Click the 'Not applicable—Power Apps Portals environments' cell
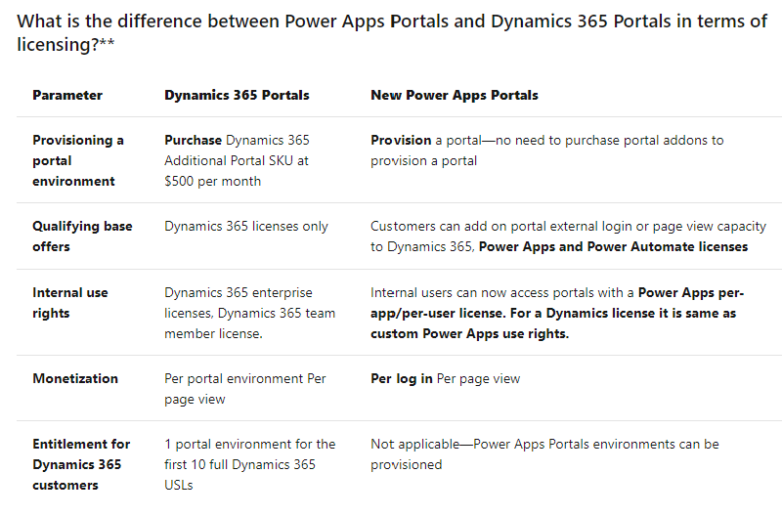Viewport: 782px width, 516px height. pyautogui.click(x=544, y=454)
